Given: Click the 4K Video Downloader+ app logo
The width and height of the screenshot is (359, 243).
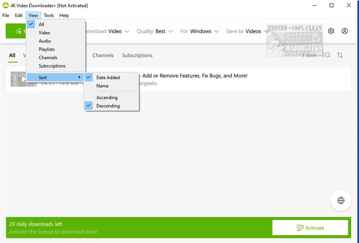Looking at the screenshot, I should coord(5,5).
